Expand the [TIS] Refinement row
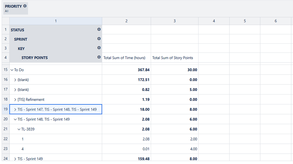This screenshot has width=293, height=164. [15, 100]
